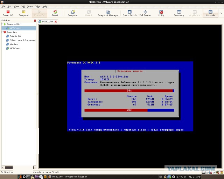Screen dimensions: 224x179
Task: Select MCBC.vmx under Powered On
Action: click(19, 28)
